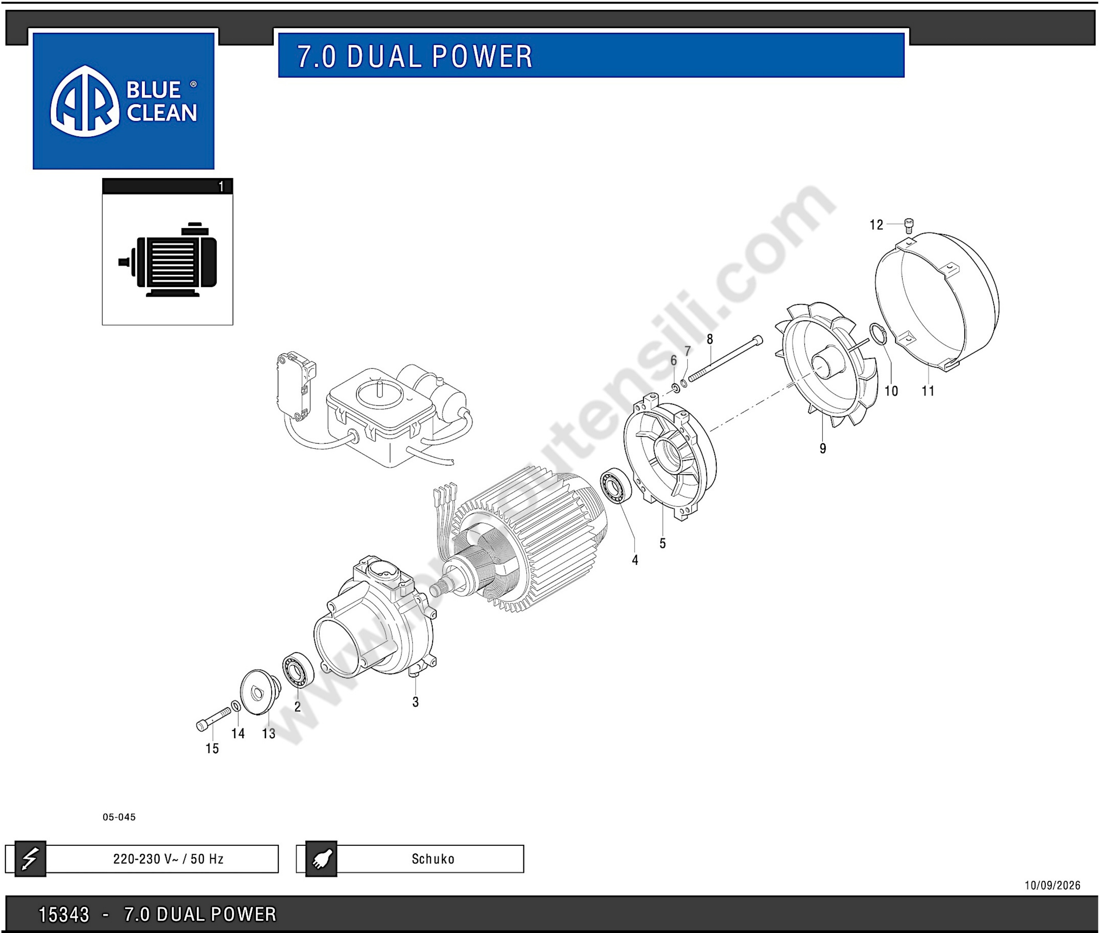Viewport: 1099px width, 933px height.
Task: Click part number label "15"
Action: (212, 749)
